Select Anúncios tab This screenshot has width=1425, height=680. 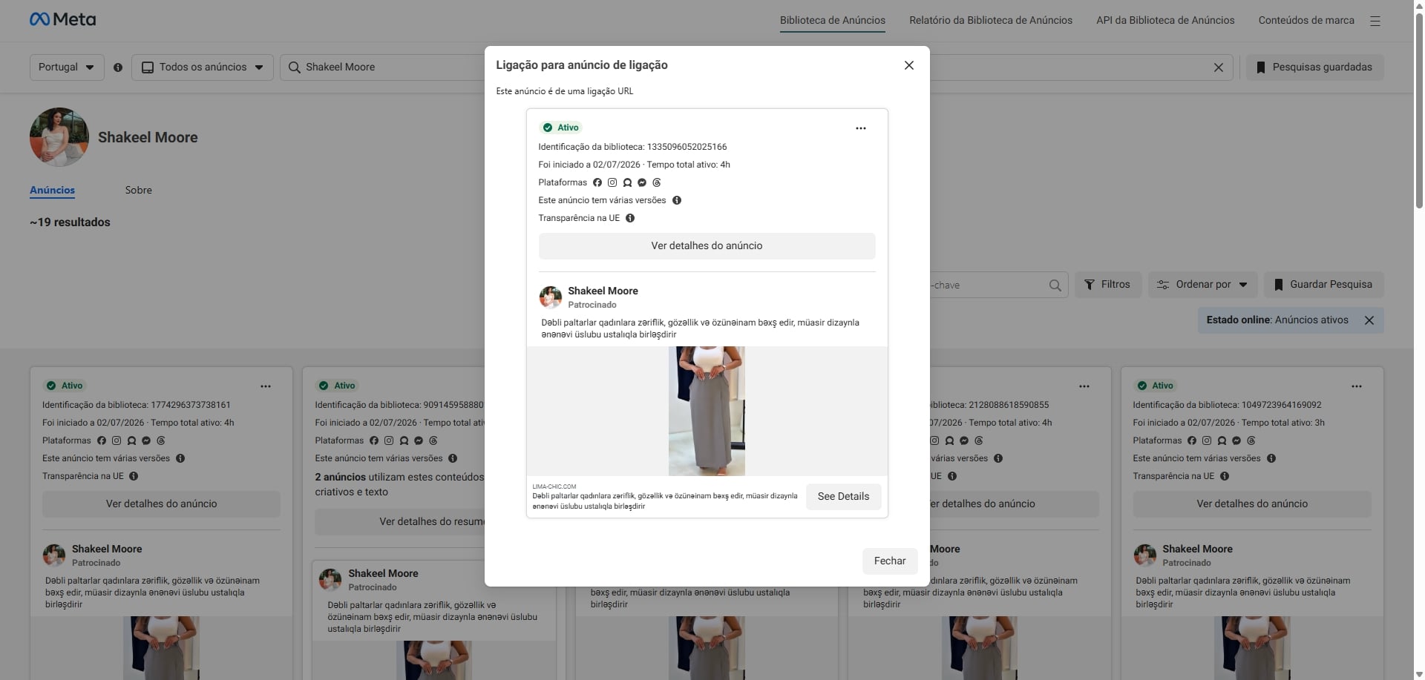pyautogui.click(x=52, y=191)
